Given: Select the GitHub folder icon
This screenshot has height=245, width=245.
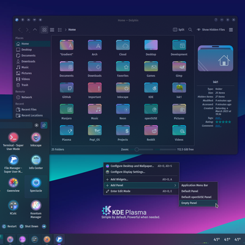Looking at the screenshot, I should 67,88.
